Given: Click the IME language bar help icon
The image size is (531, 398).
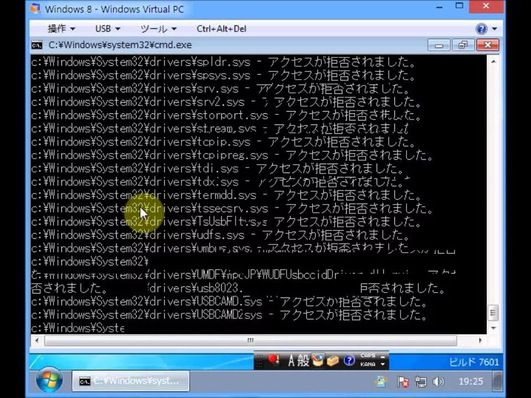Looking at the screenshot, I should 349,361.
